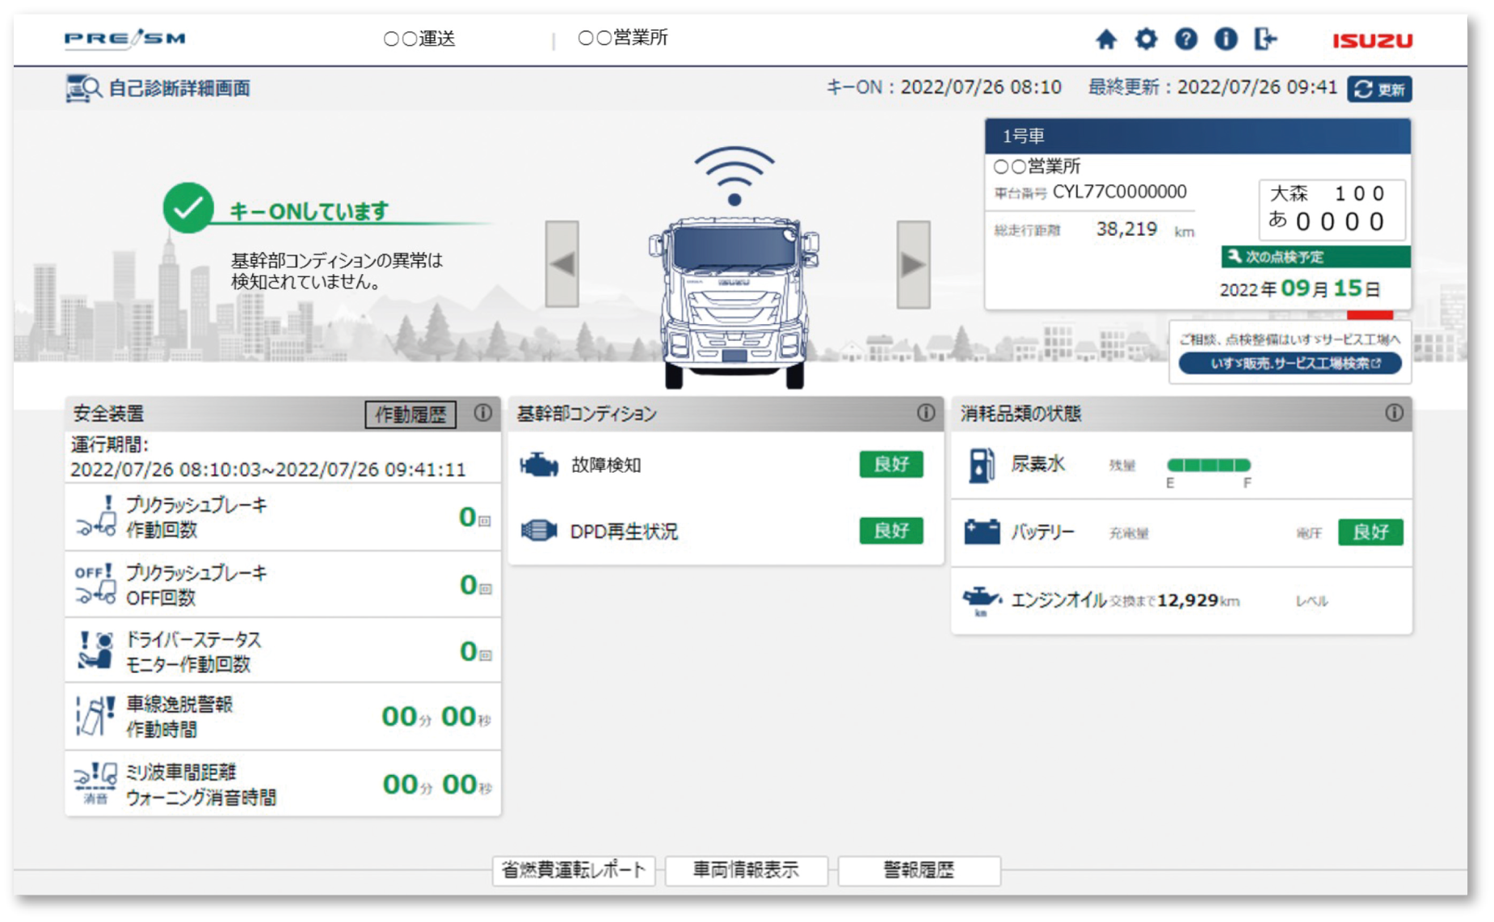
Task: Click the green check status icon
Action: coord(188,208)
